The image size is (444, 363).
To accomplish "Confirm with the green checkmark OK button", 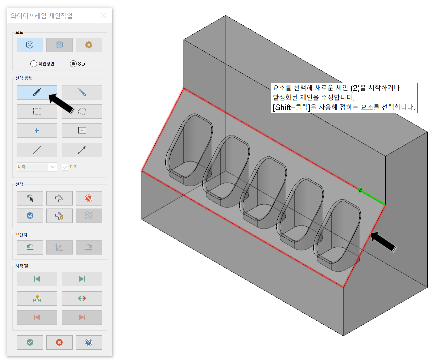I will pyautogui.click(x=30, y=342).
